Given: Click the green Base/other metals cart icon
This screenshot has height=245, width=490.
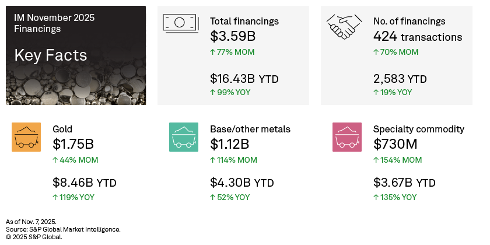Looking at the screenshot, I should [183, 137].
